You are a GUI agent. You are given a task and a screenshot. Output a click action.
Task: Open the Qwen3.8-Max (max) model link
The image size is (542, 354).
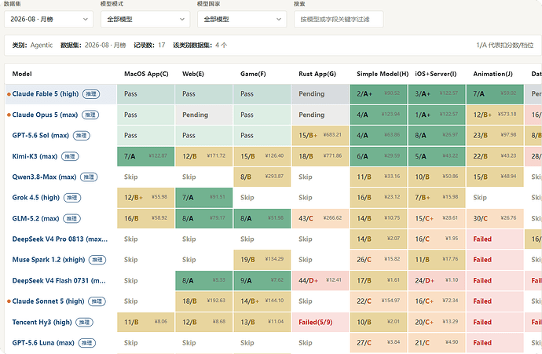coord(44,177)
